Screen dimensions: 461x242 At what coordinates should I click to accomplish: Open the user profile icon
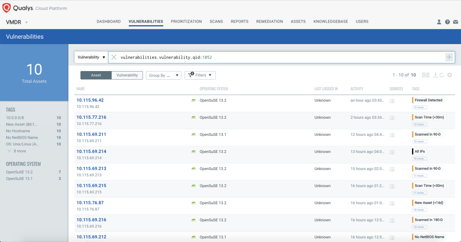pos(439,22)
